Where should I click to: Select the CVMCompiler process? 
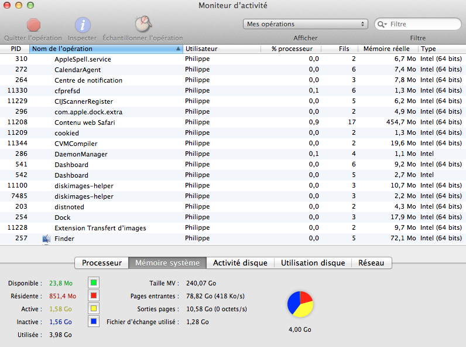[x=233, y=144]
